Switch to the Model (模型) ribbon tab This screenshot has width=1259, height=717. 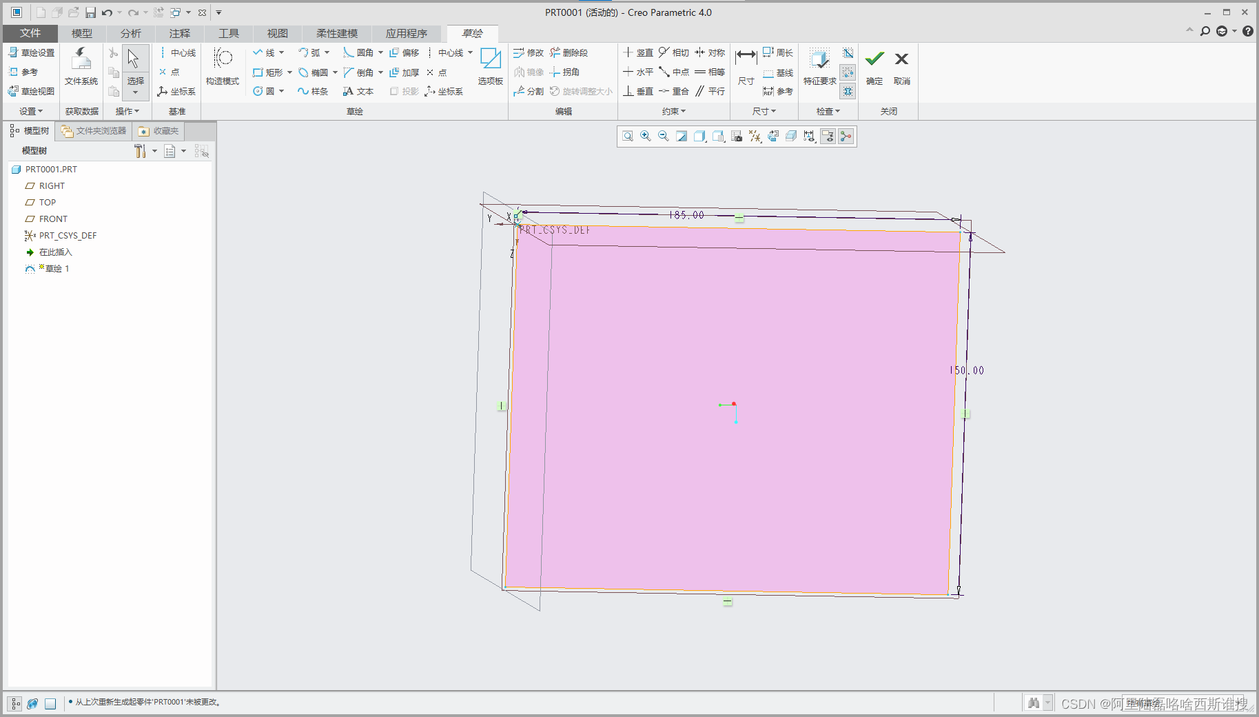(x=81, y=33)
